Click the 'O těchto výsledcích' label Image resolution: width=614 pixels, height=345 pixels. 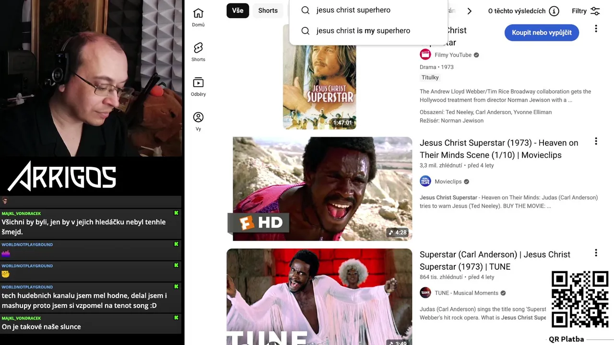tap(517, 11)
